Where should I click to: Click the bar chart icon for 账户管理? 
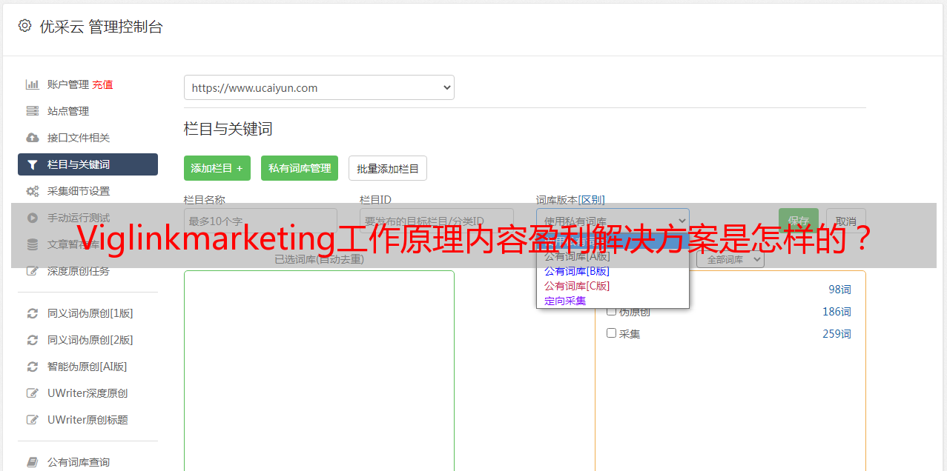click(x=32, y=84)
